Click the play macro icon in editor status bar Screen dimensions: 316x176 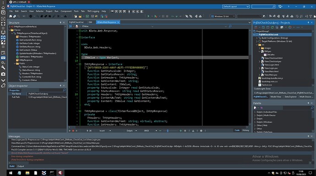(x=70, y=131)
